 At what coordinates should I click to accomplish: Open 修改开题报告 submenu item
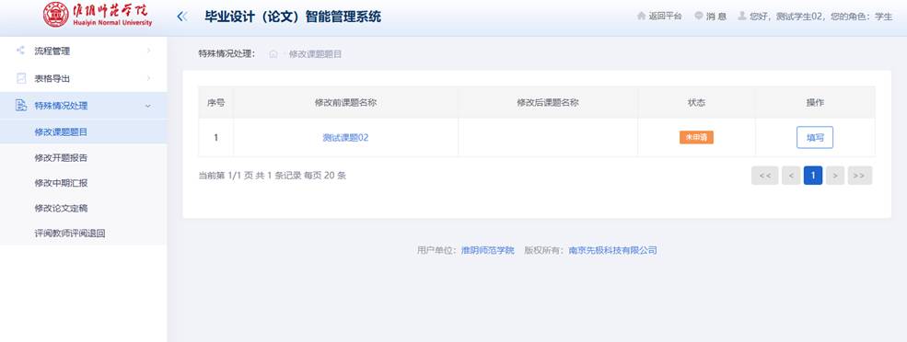83,157
